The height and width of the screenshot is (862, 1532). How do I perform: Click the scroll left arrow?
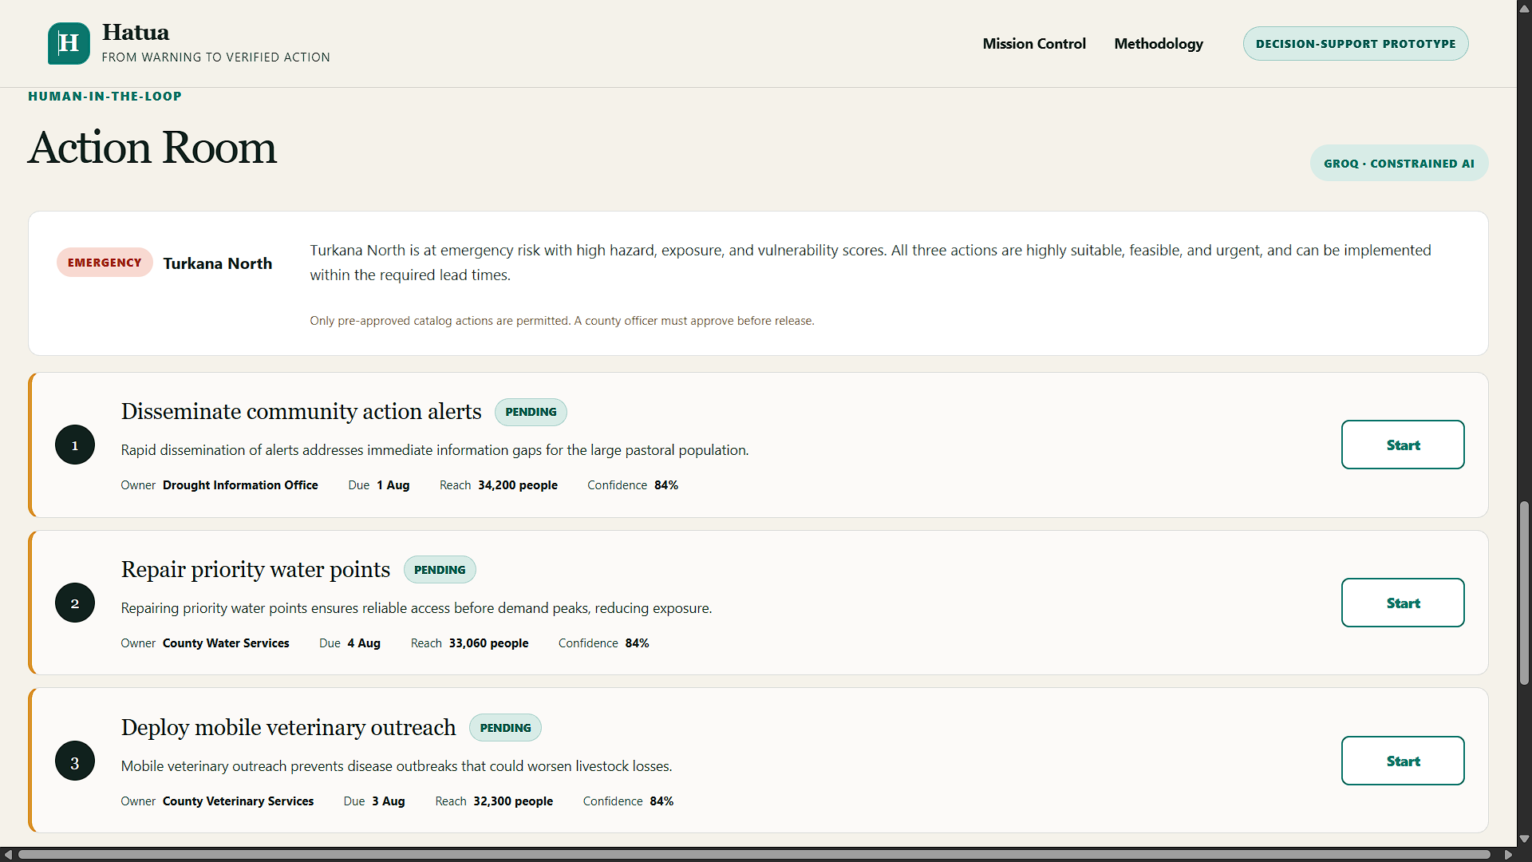pos(8,854)
